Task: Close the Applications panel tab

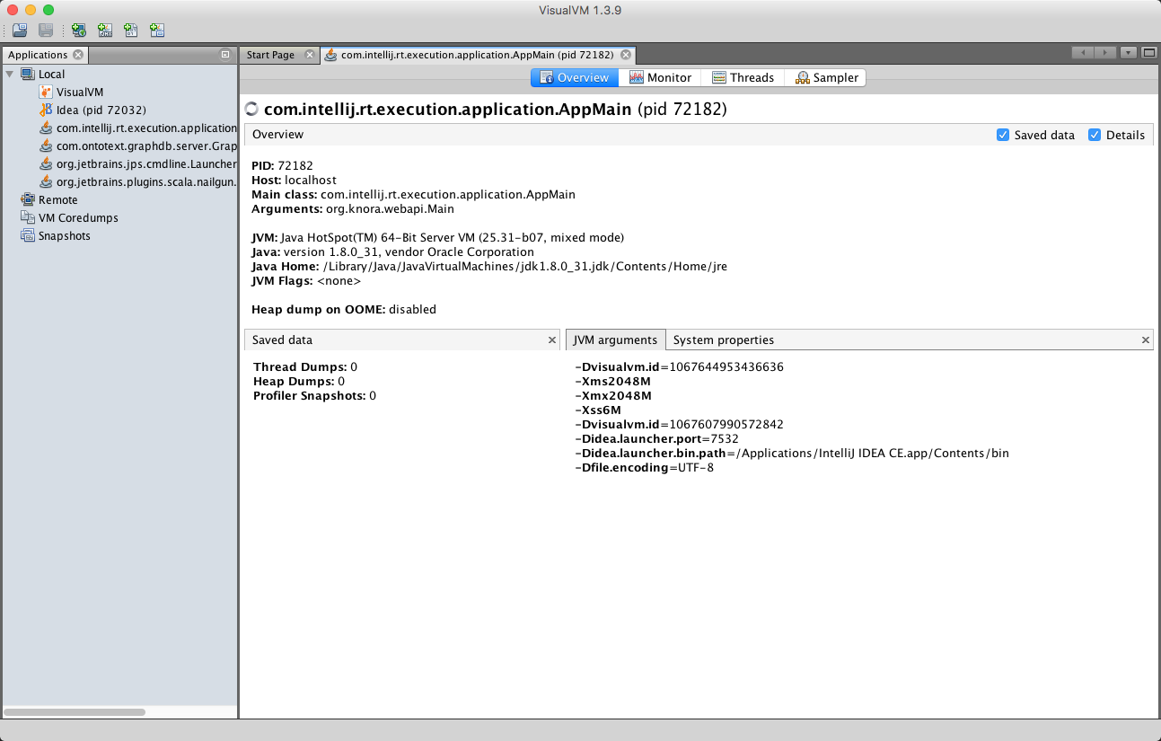Action: coord(78,55)
